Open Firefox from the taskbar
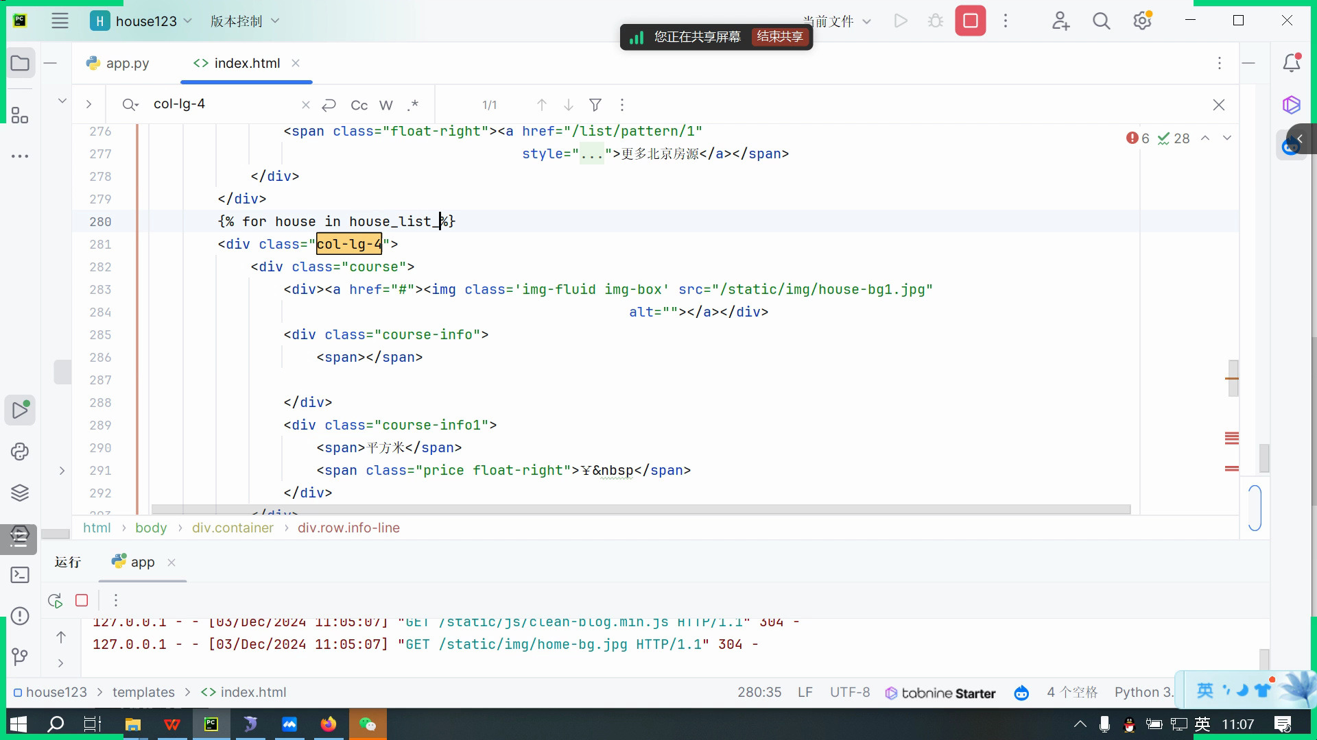This screenshot has width=1317, height=740. (329, 724)
